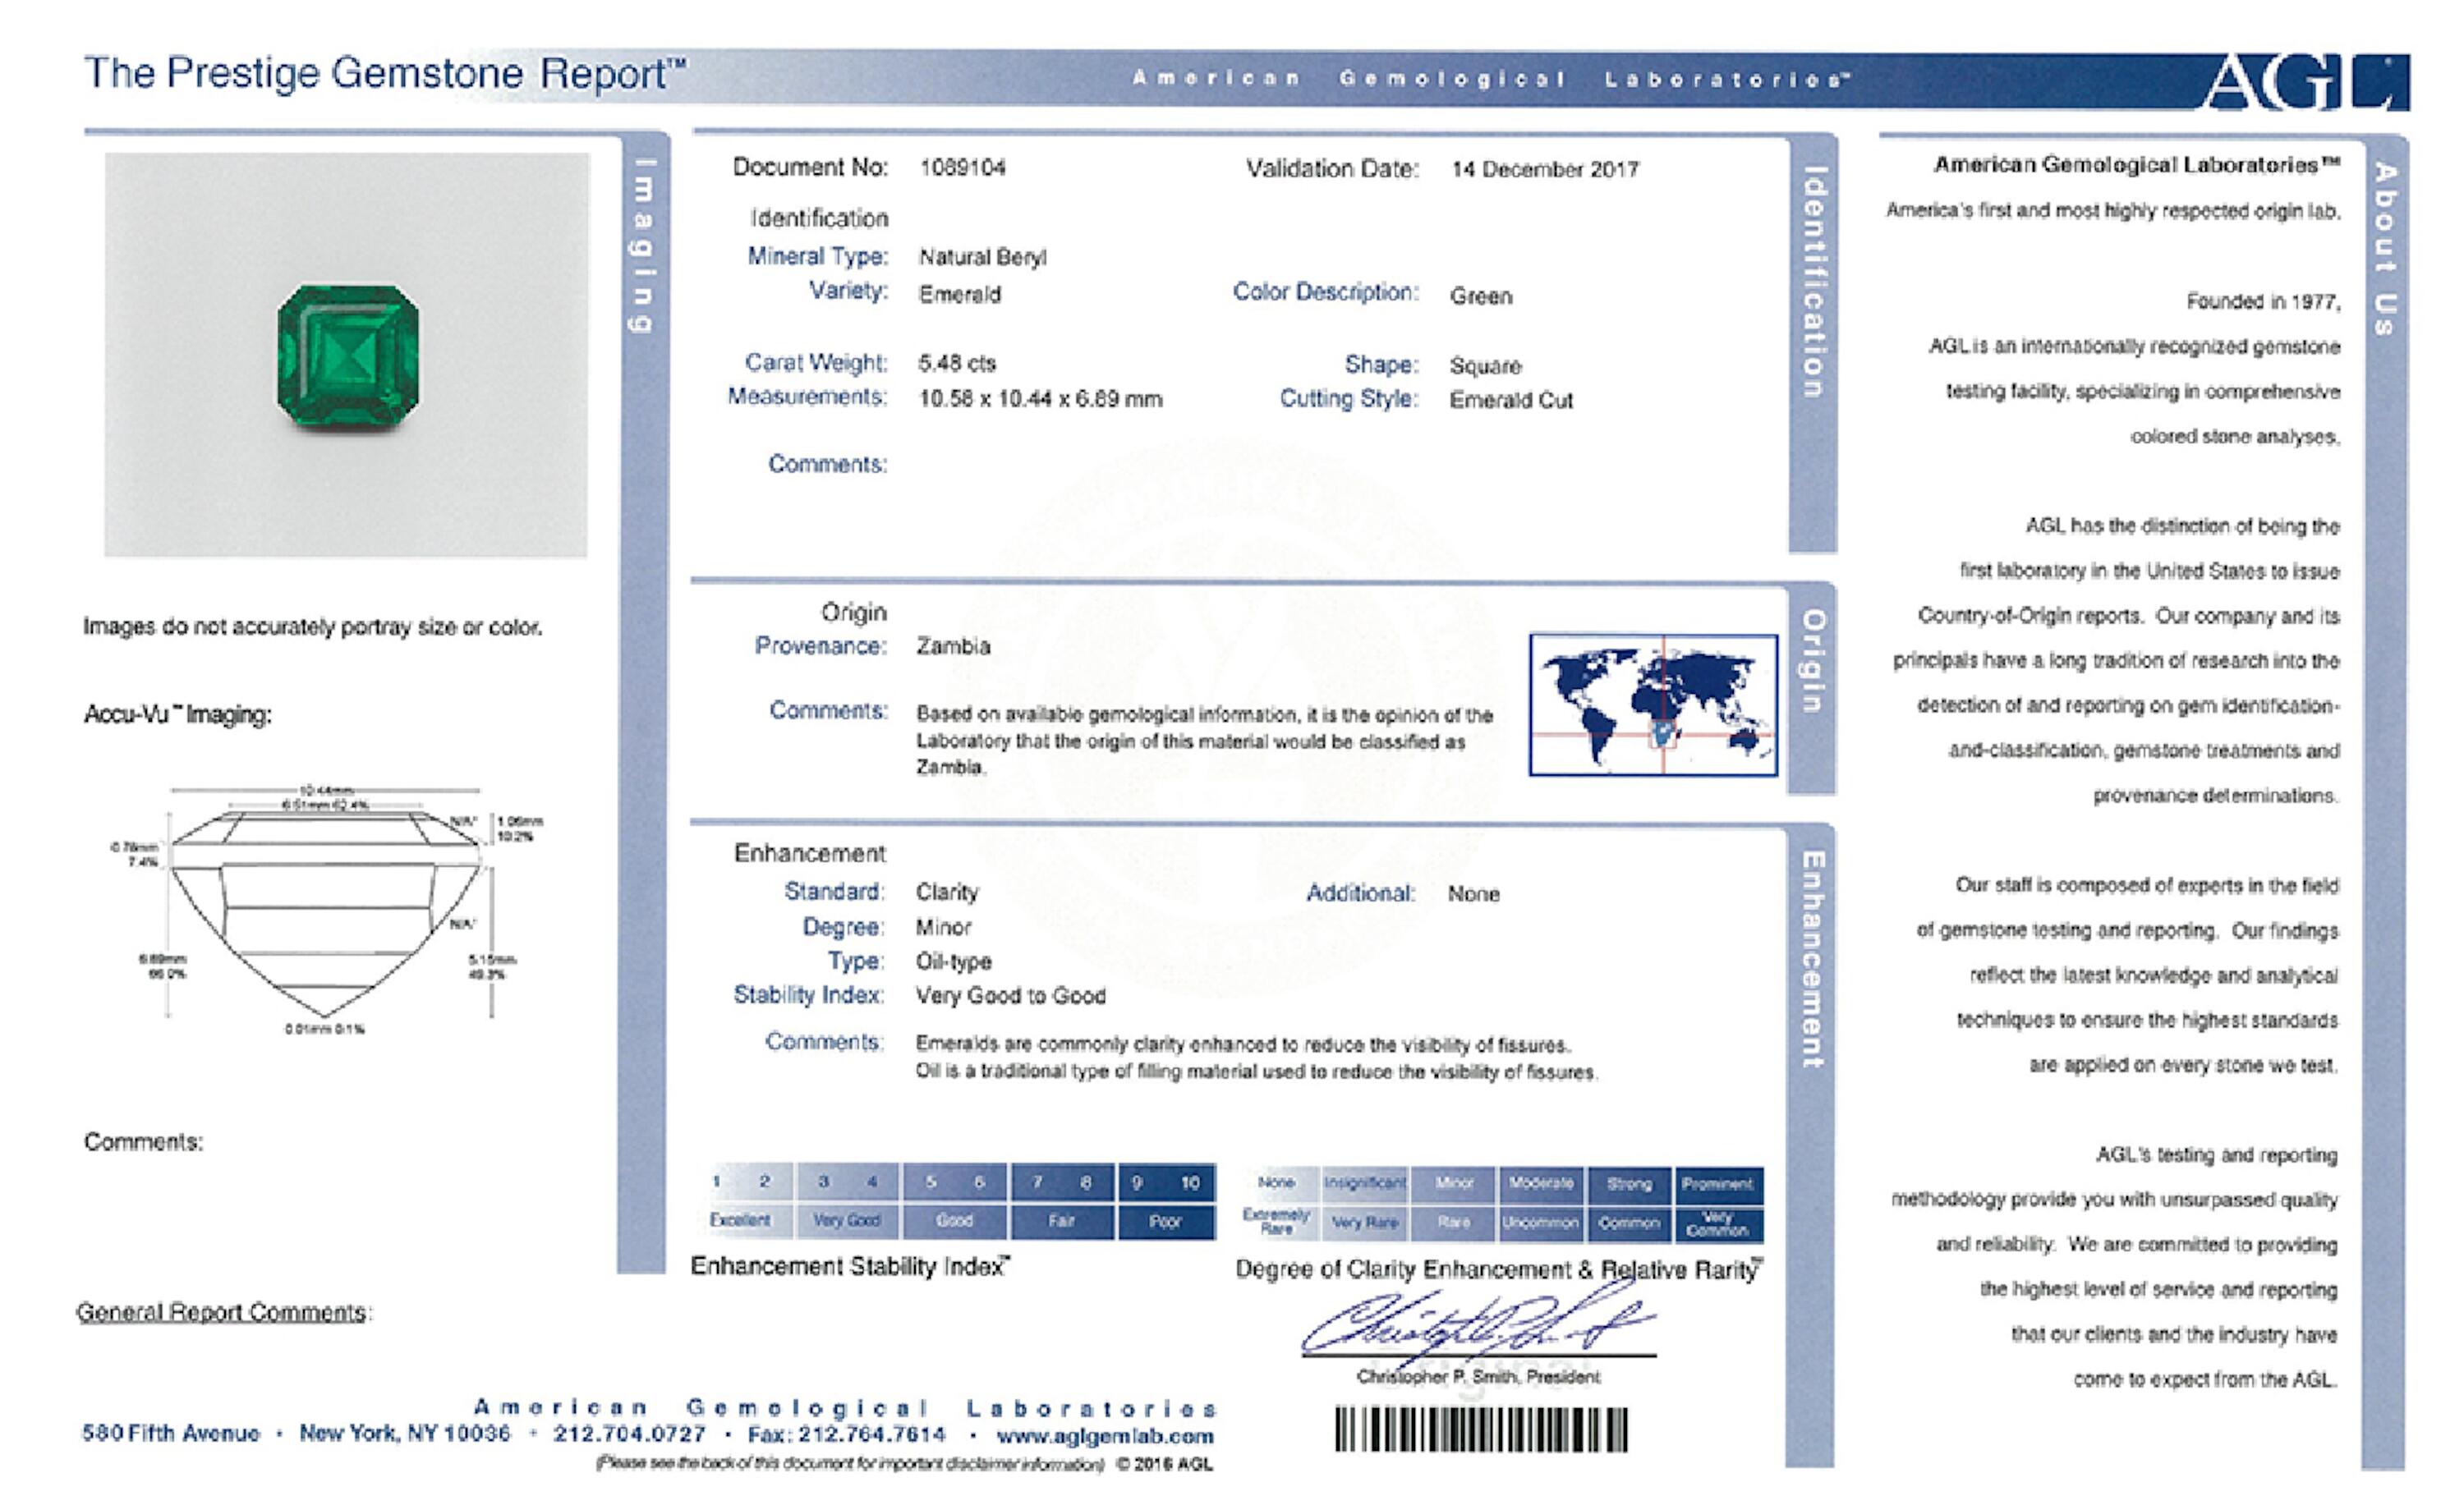2464x1496 pixels.
Task: Click the Prominent clarity enhancement scale box
Action: pos(1717,1183)
